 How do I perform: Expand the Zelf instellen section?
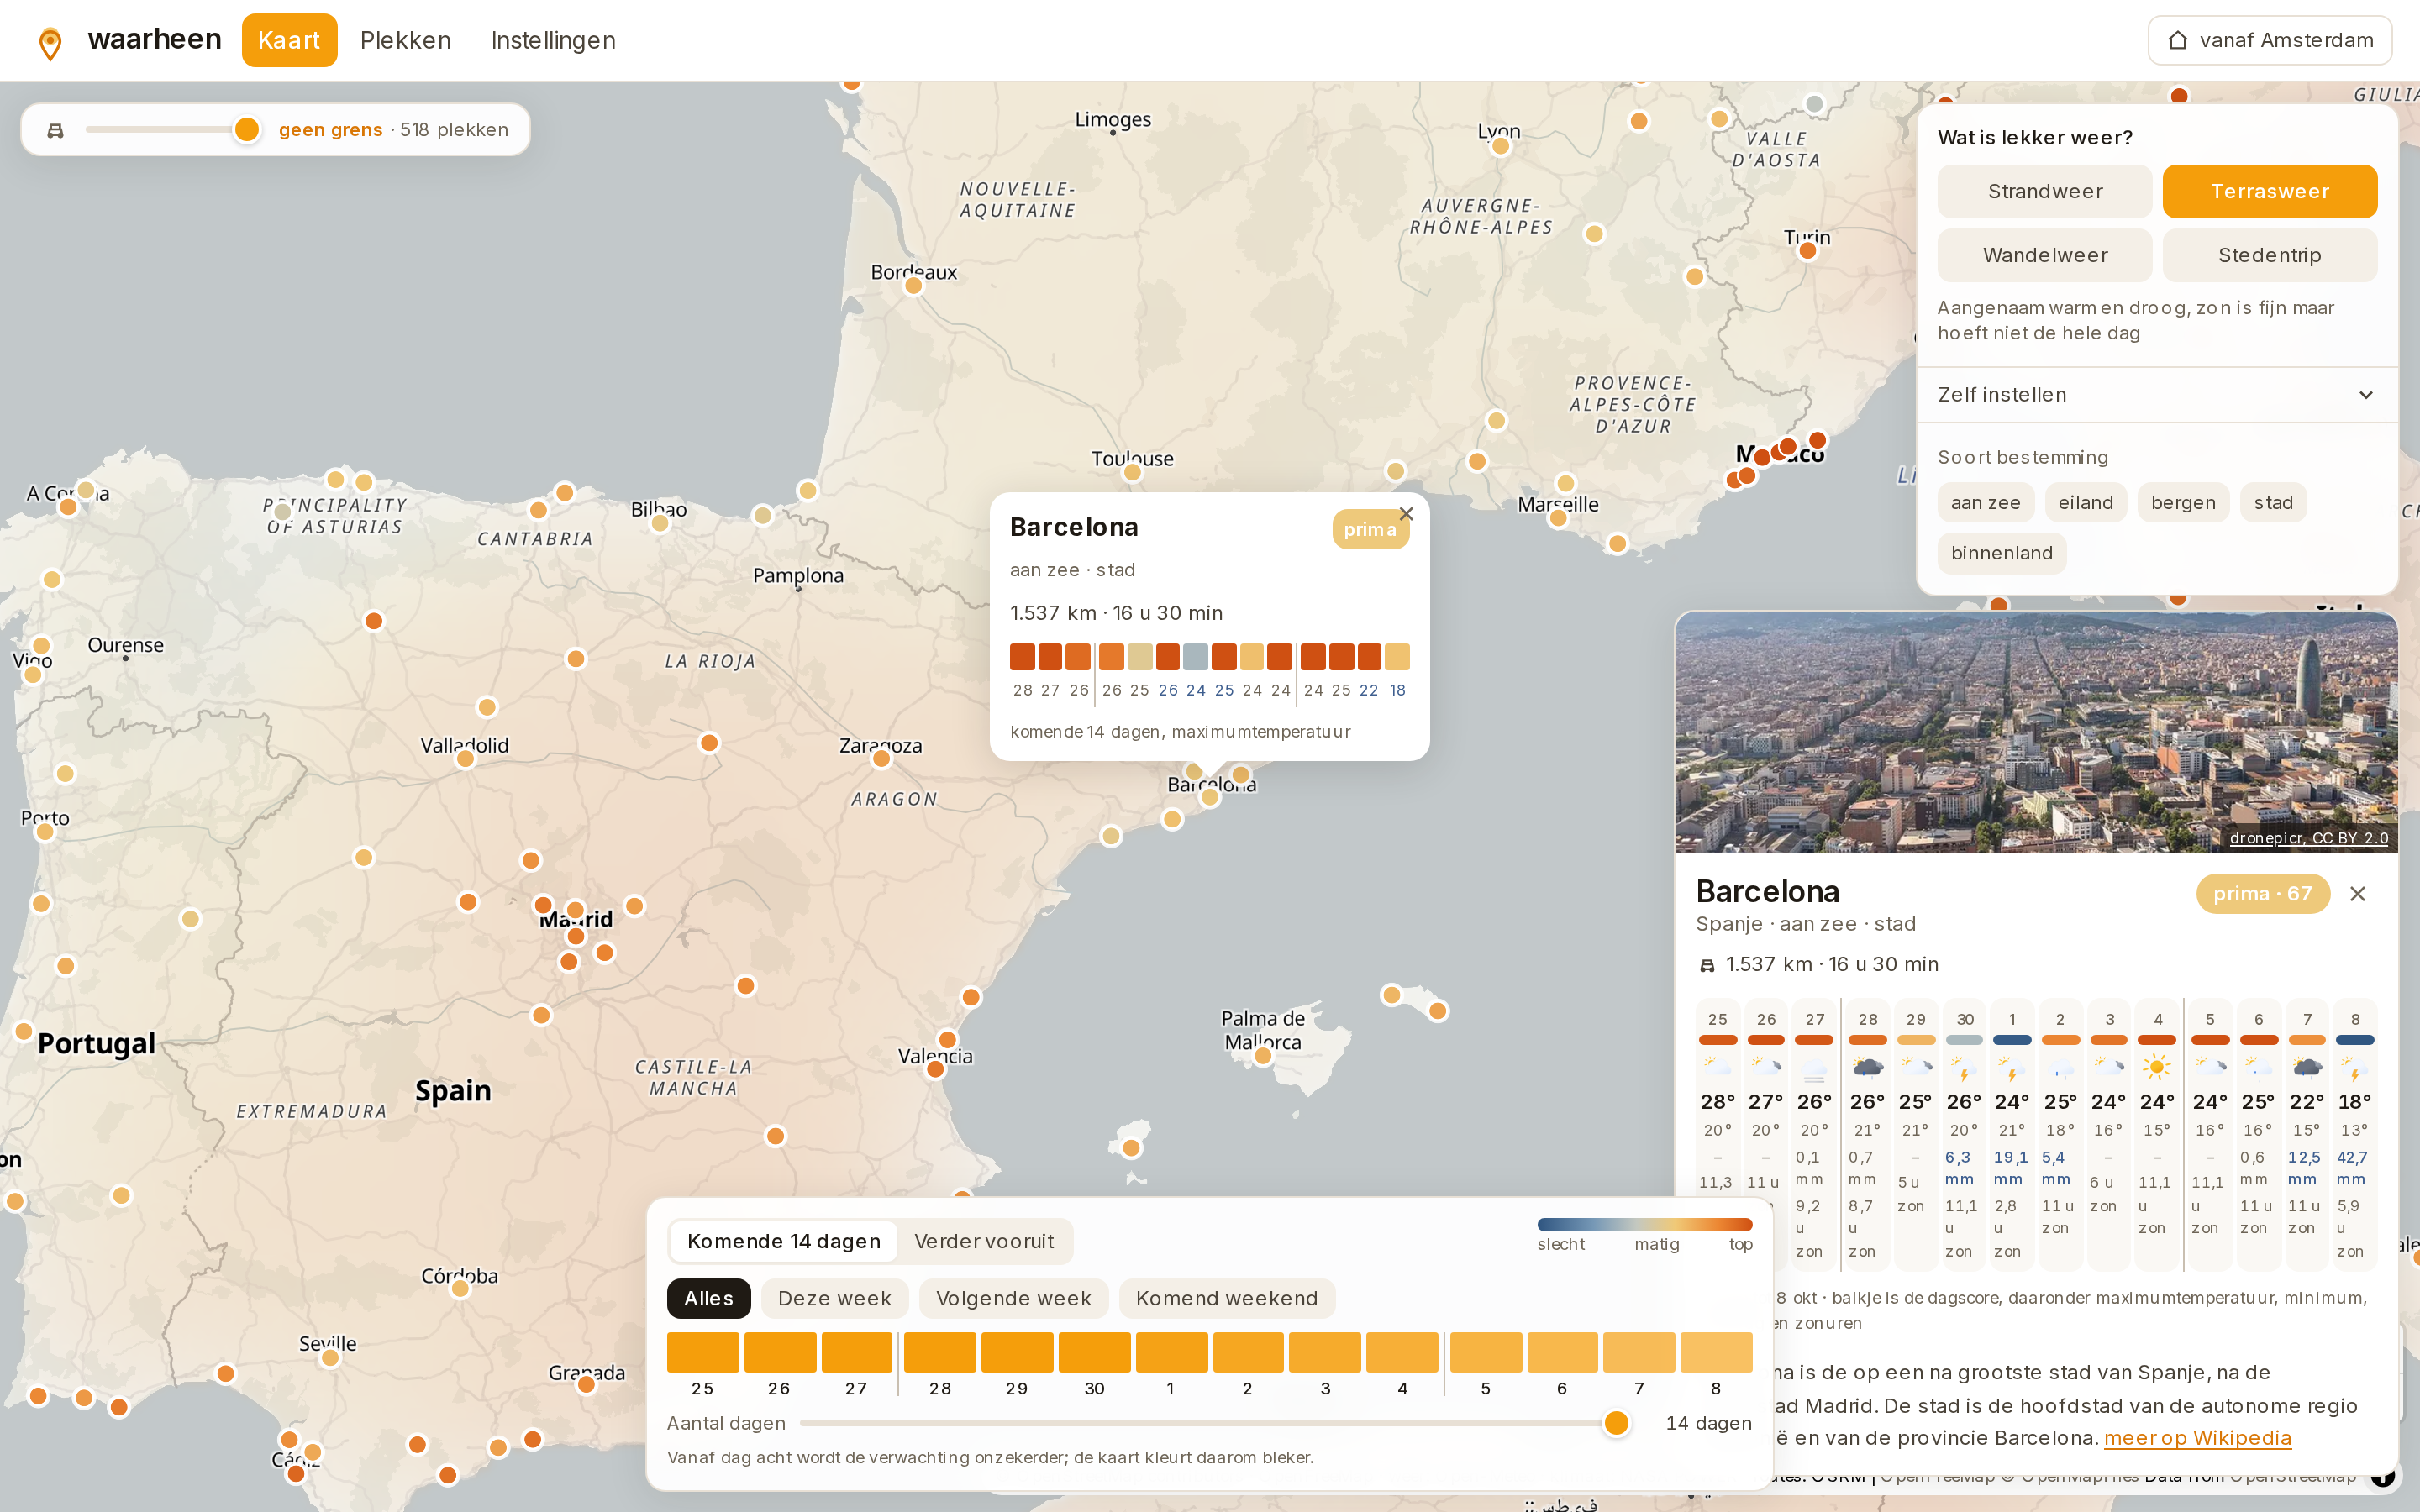click(x=2156, y=395)
